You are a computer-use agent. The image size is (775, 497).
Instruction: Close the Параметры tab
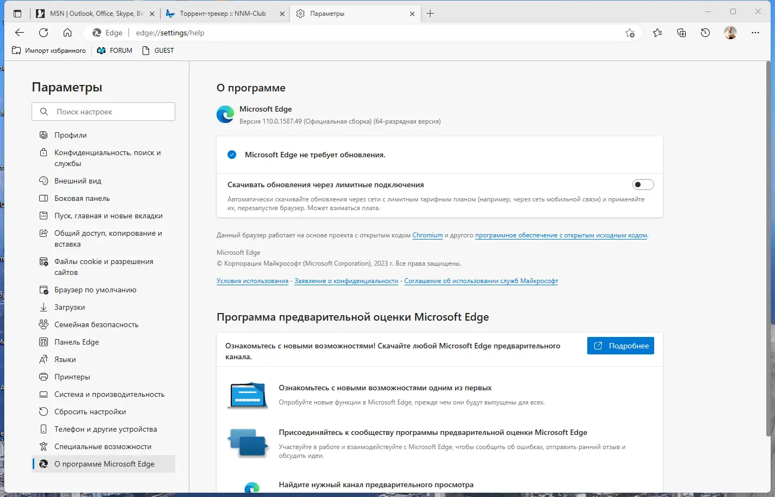pyautogui.click(x=412, y=14)
